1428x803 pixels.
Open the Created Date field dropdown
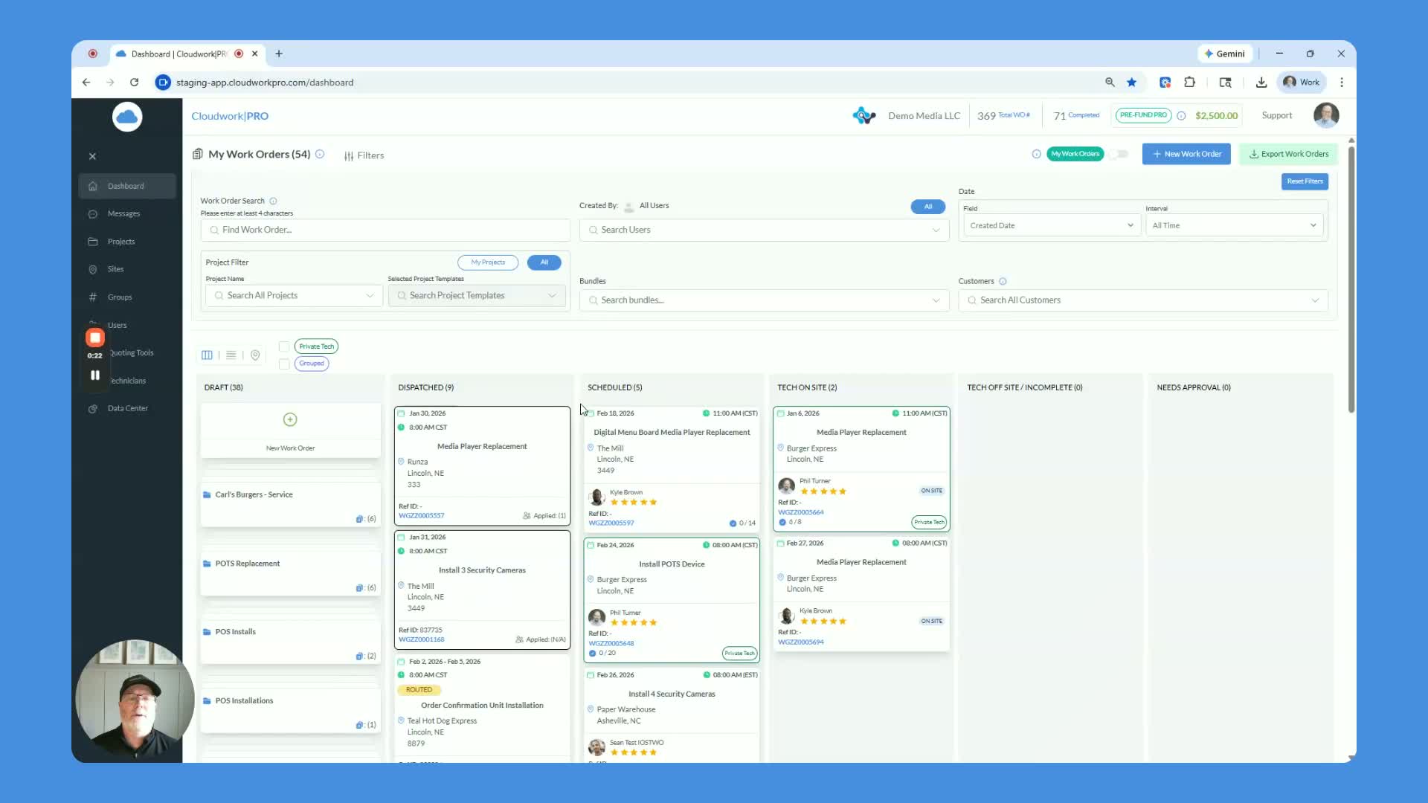coord(1051,225)
